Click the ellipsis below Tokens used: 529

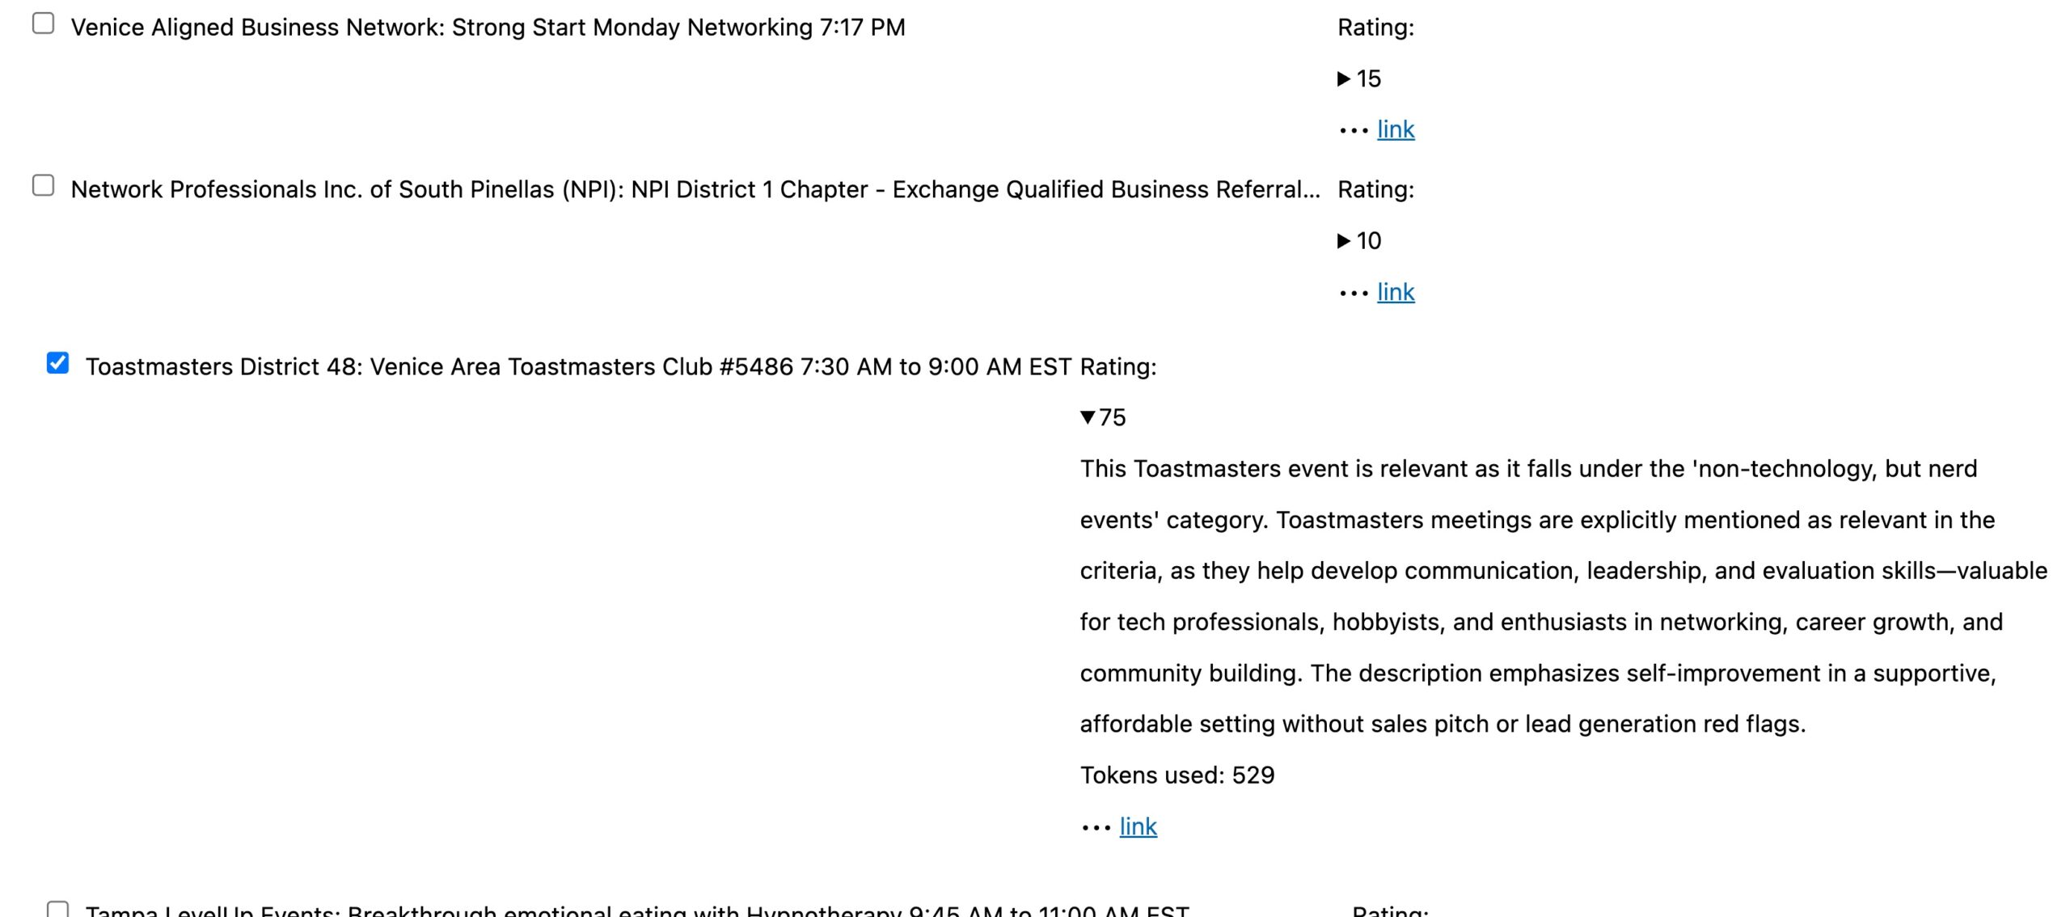pyautogui.click(x=1096, y=827)
